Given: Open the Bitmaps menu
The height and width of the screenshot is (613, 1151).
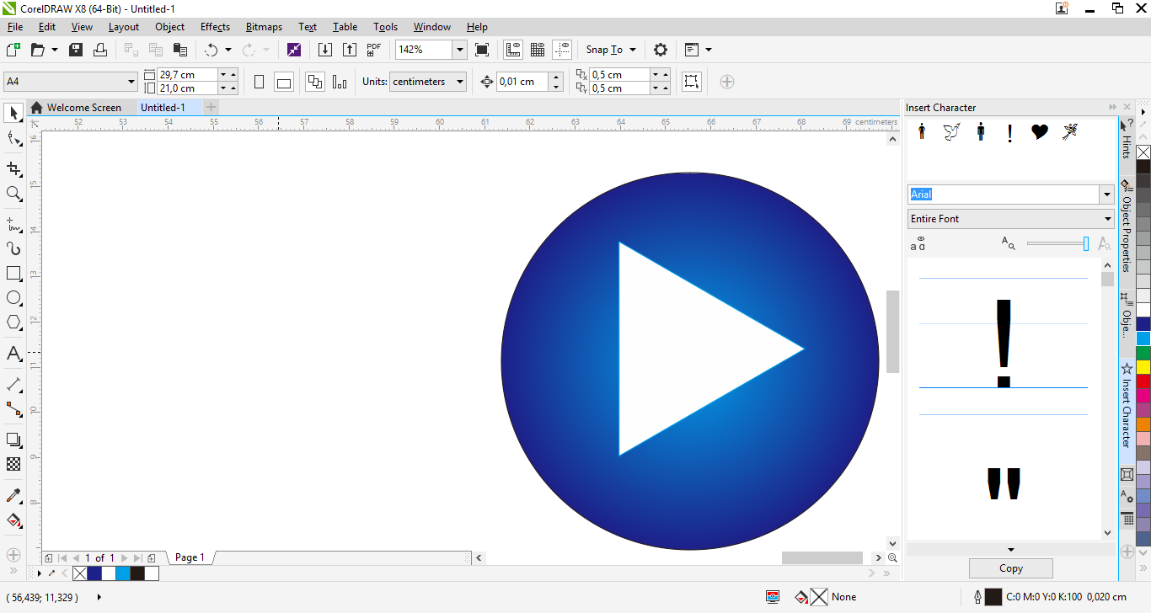Looking at the screenshot, I should point(264,27).
